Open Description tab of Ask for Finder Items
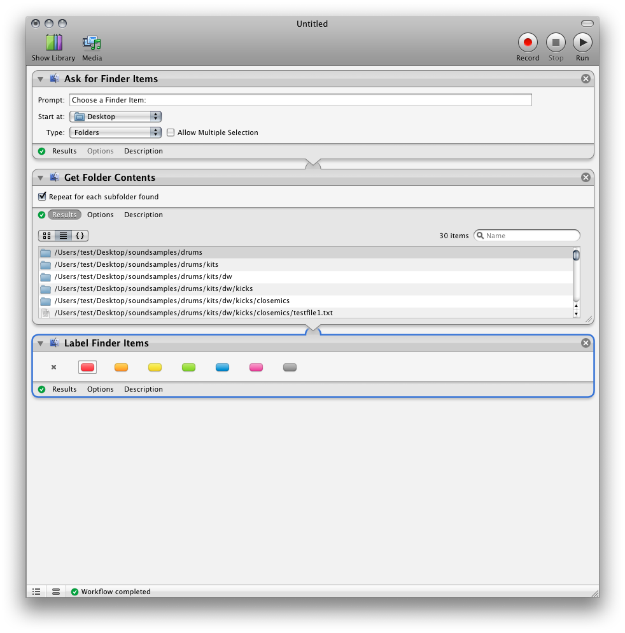Screen dimensions: 625x633 pyautogui.click(x=143, y=151)
